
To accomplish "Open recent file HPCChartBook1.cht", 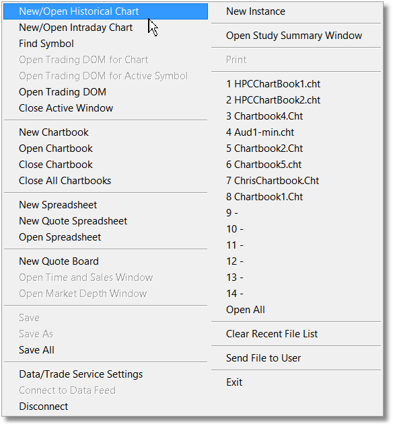I will 296,84.
